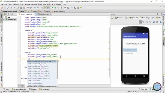Click the Redo arrow icon

[14, 8]
